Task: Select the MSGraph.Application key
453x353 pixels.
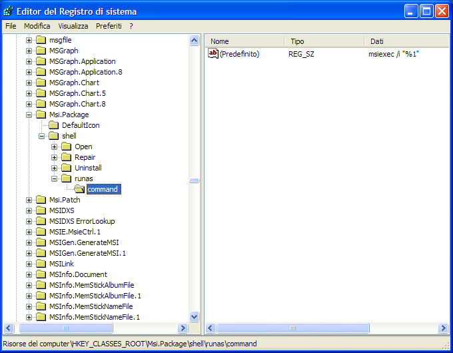Action: coord(83,61)
